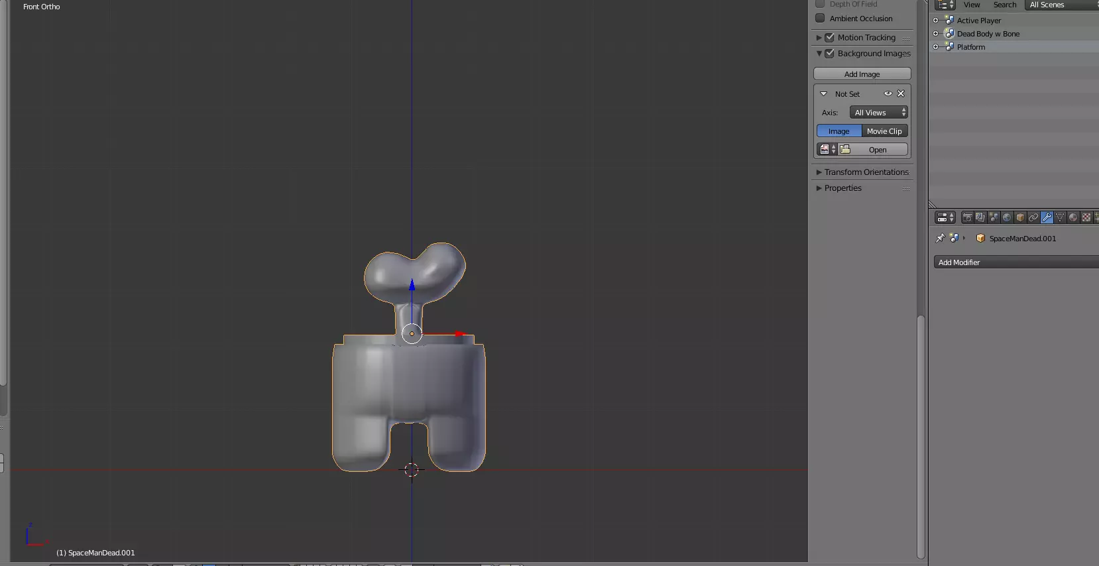The height and width of the screenshot is (566, 1099).
Task: Uncheck the Background Images checkbox
Action: click(829, 54)
